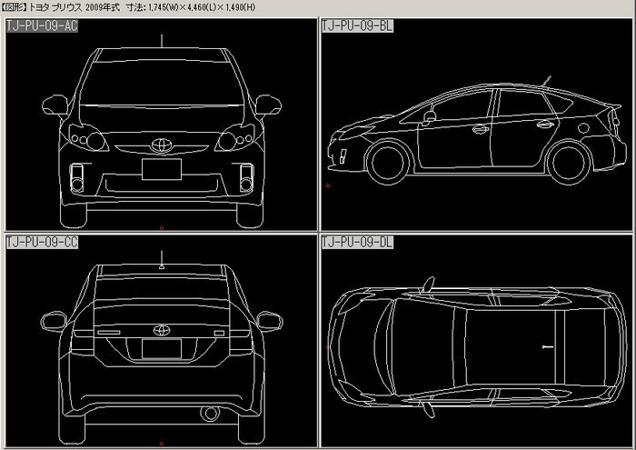Select the TJ-PU-09-CC rear view thumbnail
This screenshot has height=450, width=636.
coord(161,340)
